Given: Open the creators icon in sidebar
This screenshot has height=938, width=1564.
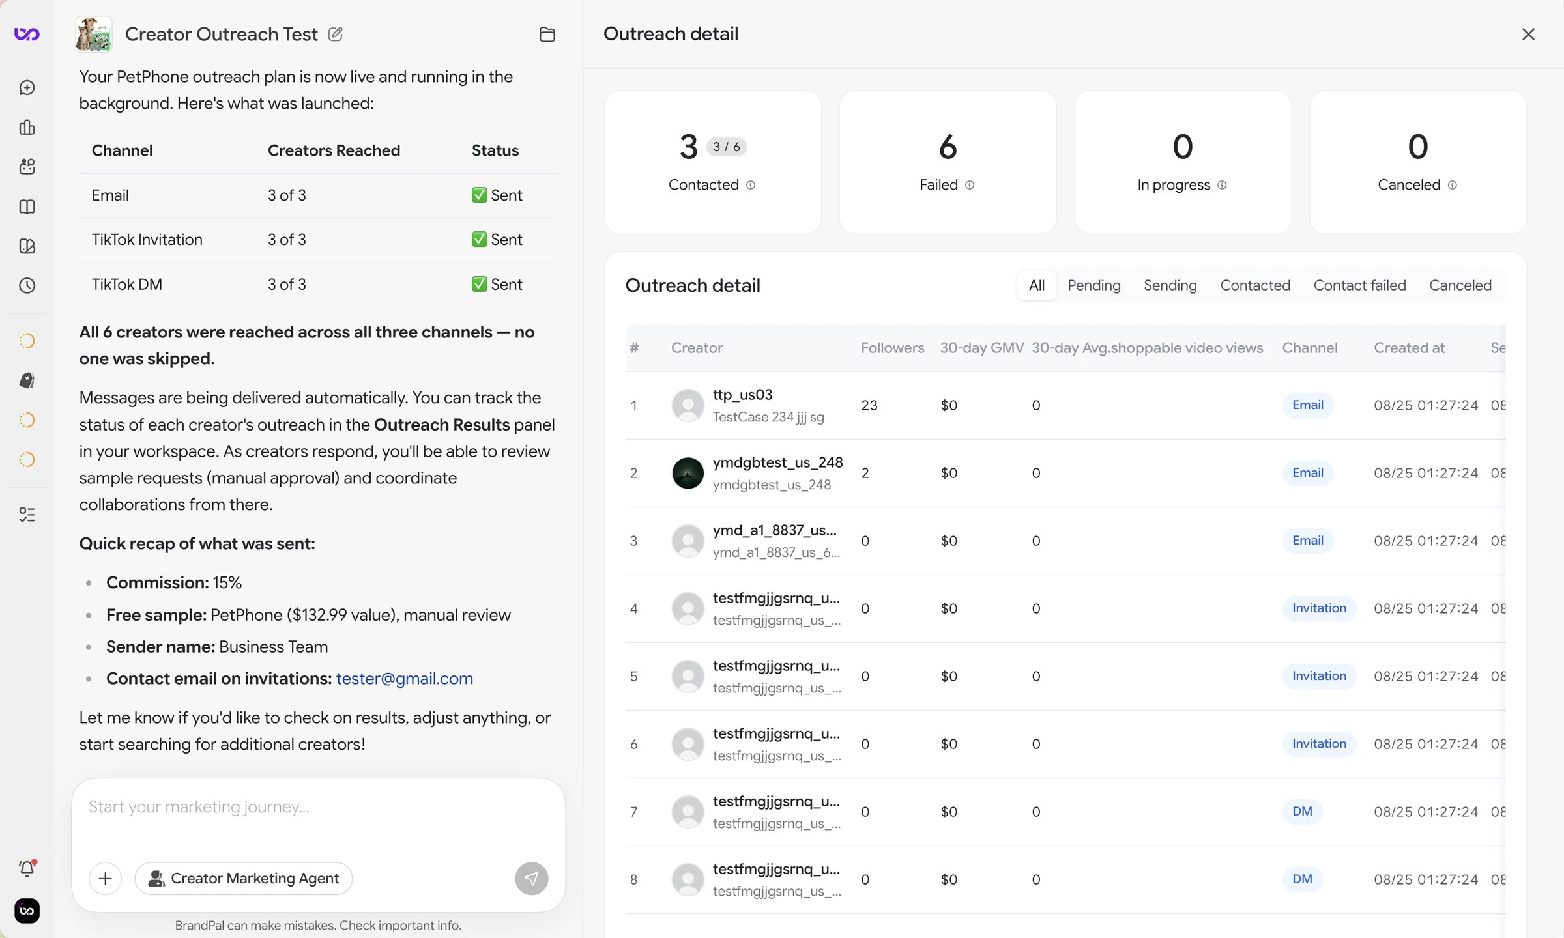Looking at the screenshot, I should [x=27, y=167].
